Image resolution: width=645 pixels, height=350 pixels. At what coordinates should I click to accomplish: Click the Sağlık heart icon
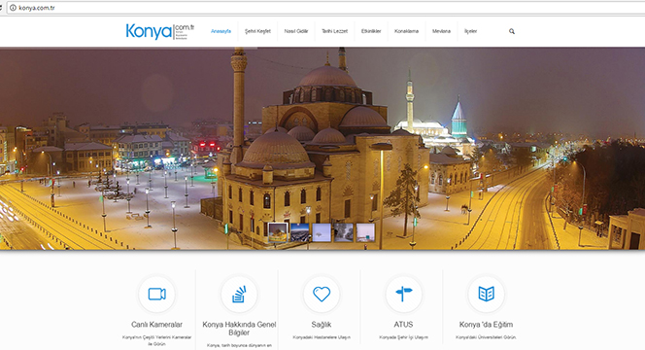click(322, 294)
